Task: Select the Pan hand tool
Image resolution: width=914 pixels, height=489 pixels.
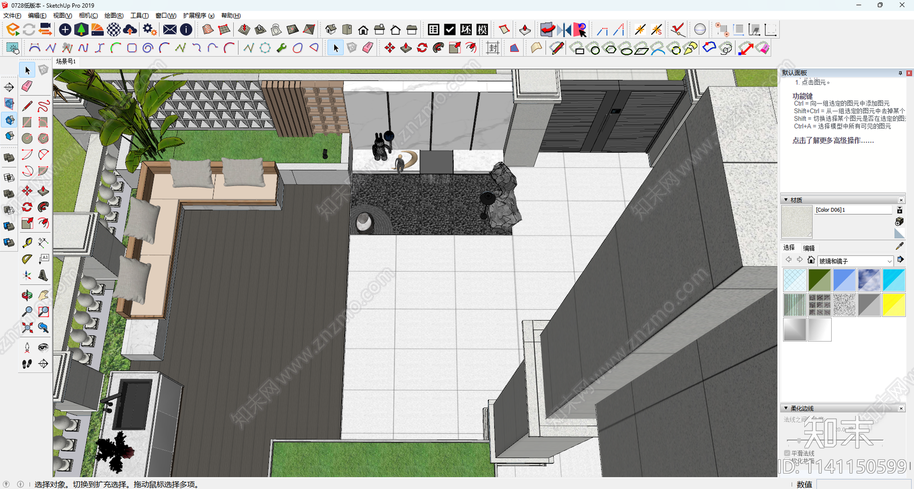Action: [x=43, y=295]
